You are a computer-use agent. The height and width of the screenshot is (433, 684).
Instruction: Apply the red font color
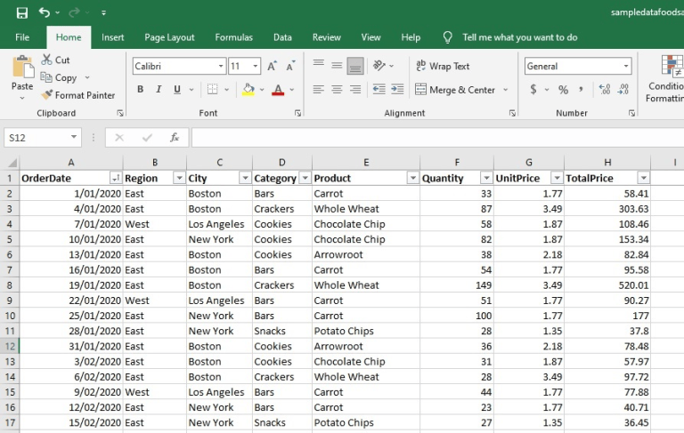pyautogui.click(x=278, y=89)
